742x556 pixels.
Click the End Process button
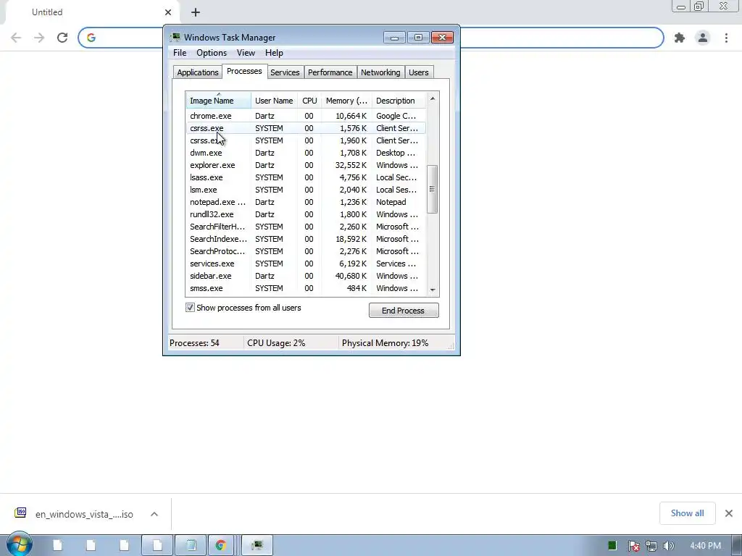click(x=404, y=311)
